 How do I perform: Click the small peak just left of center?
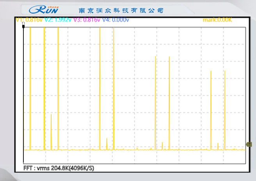[x=107, y=144]
